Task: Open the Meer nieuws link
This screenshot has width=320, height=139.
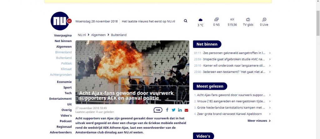Action: 259,121
